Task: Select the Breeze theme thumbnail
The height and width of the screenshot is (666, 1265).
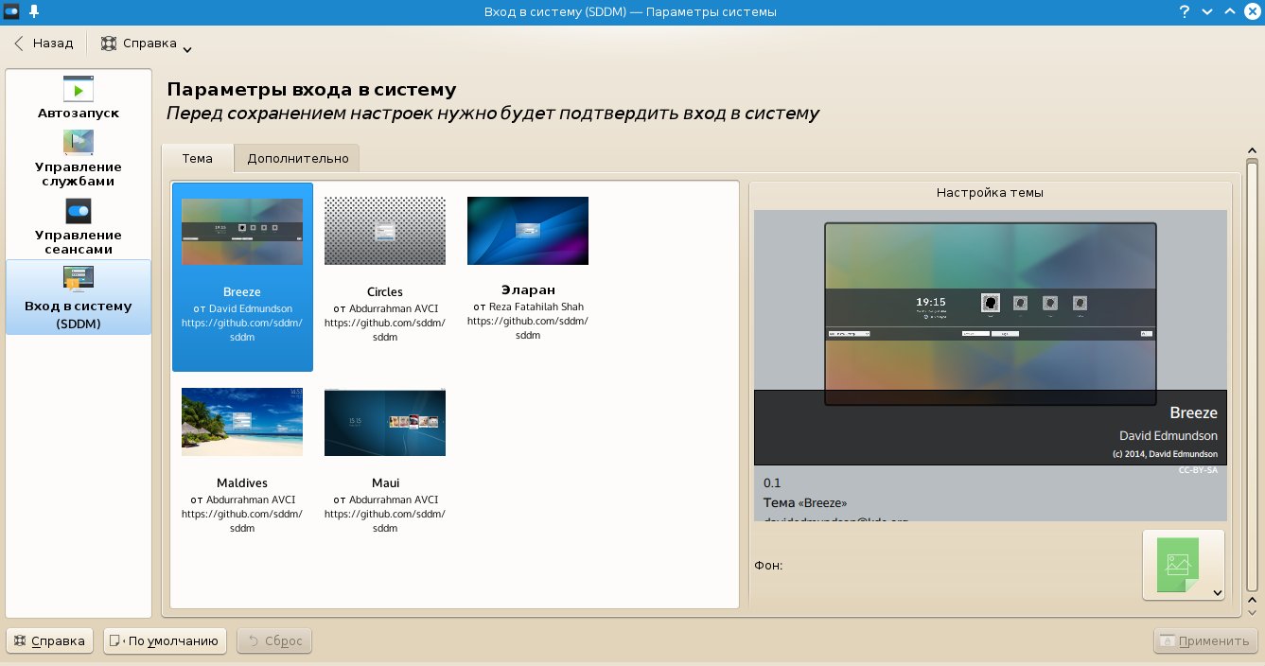Action: [242, 232]
